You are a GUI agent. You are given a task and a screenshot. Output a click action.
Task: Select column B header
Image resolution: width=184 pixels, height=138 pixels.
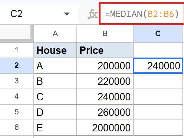point(105,34)
